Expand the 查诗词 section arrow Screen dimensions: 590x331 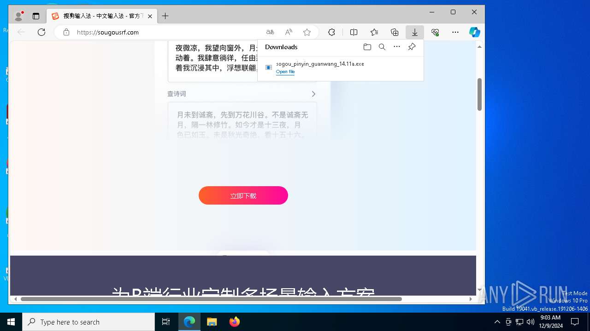tap(313, 94)
